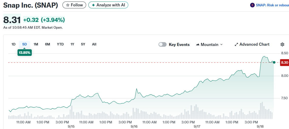Click the Snap Inc. (SNAP) heading
The width and height of the screenshot is (289, 129).
coord(30,5)
